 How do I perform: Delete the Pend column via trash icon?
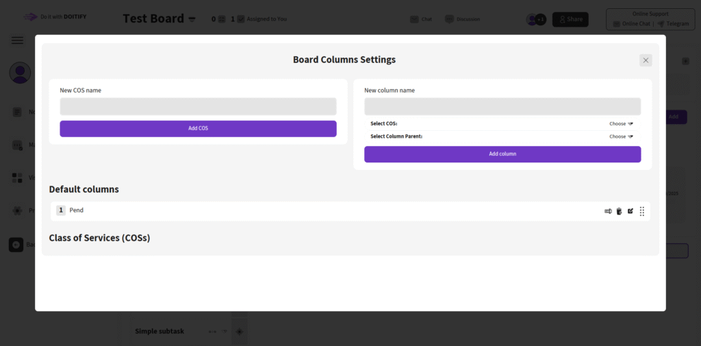[619, 211]
